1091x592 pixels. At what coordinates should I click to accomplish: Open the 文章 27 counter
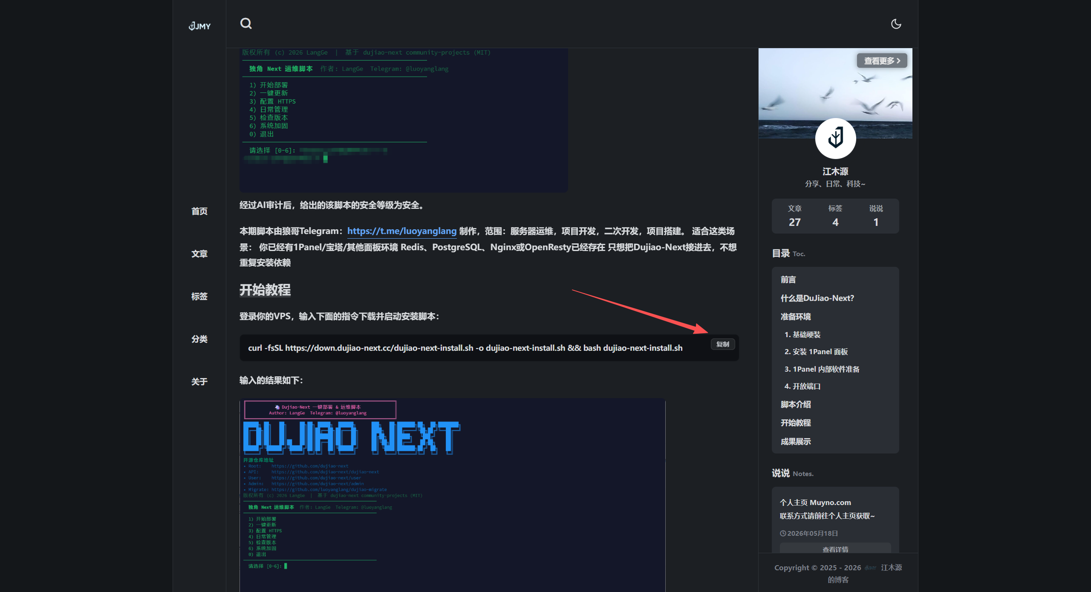tap(794, 216)
